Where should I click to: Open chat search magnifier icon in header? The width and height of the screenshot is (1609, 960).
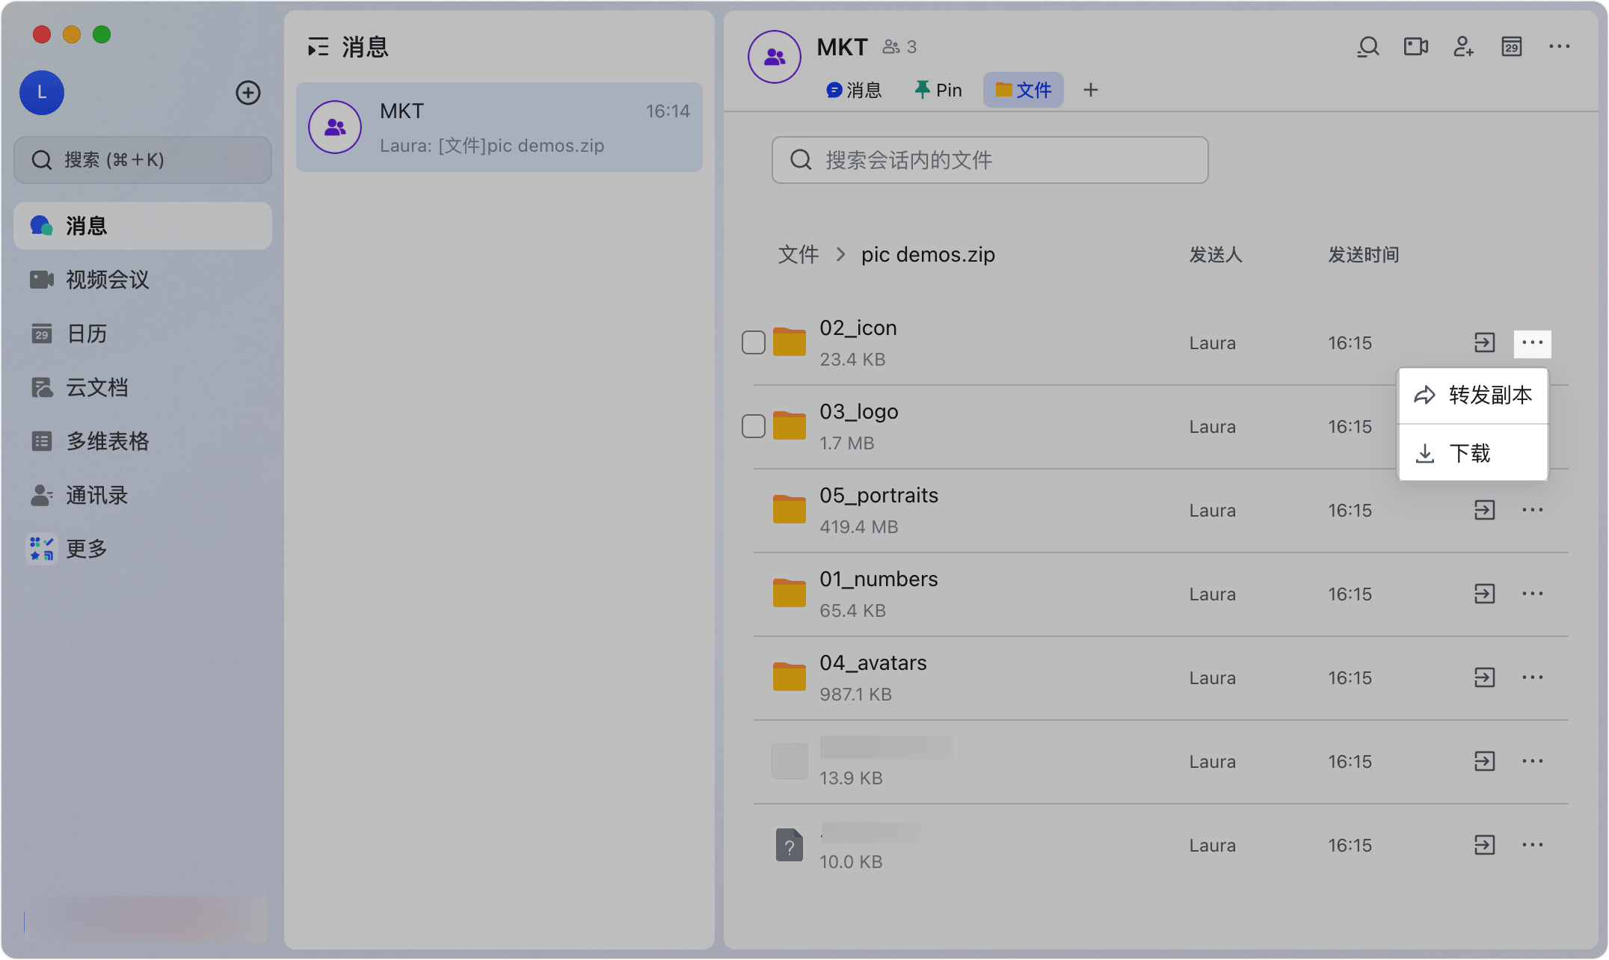[x=1368, y=47]
